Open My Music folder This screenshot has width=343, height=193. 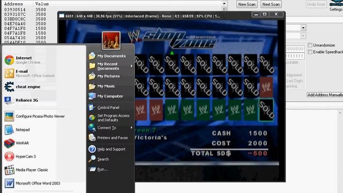(102, 86)
